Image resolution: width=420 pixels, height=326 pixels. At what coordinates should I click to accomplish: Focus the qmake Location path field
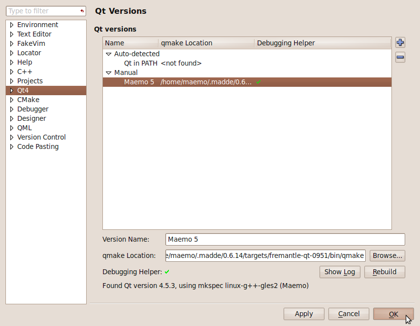(x=265, y=255)
